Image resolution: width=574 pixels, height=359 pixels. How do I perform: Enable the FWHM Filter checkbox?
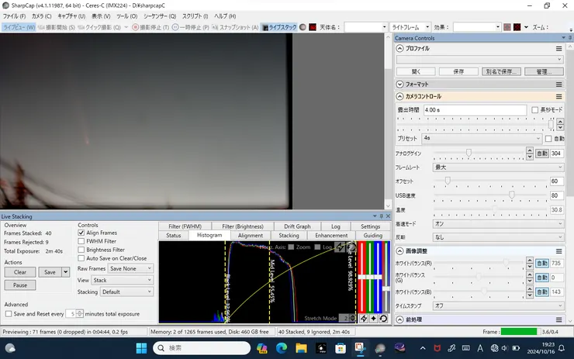81,241
